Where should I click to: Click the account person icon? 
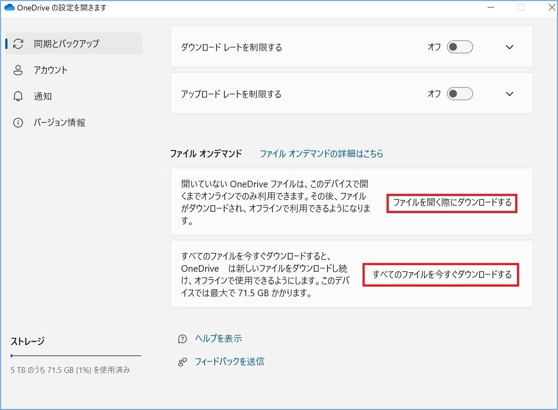[x=17, y=70]
